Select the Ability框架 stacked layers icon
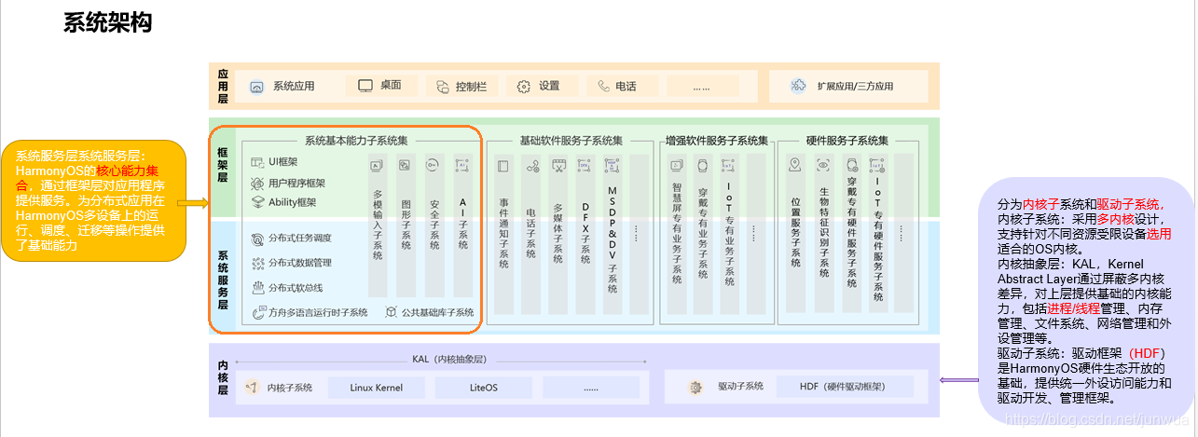 point(258,202)
